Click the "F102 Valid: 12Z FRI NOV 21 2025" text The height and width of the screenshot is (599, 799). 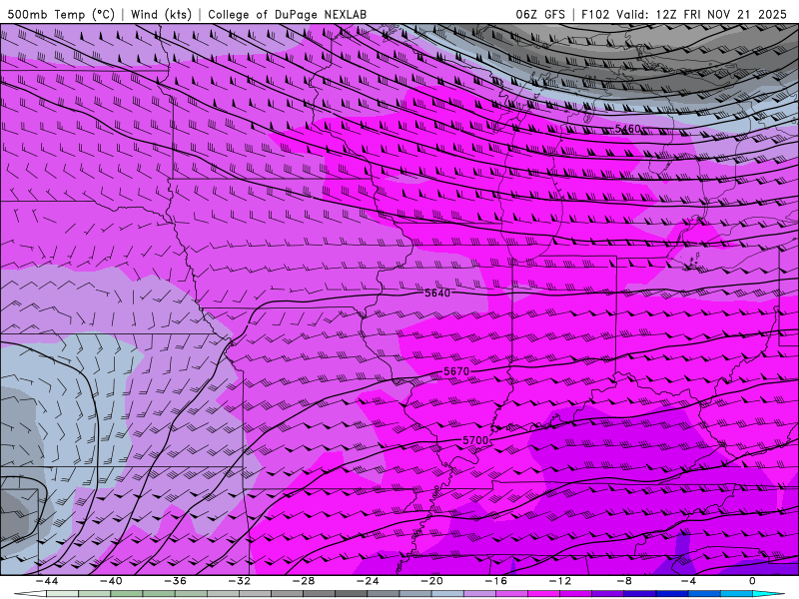[x=684, y=14]
